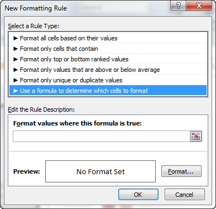Open the Format... options
The width and height of the screenshot is (216, 209).
pyautogui.click(x=181, y=171)
